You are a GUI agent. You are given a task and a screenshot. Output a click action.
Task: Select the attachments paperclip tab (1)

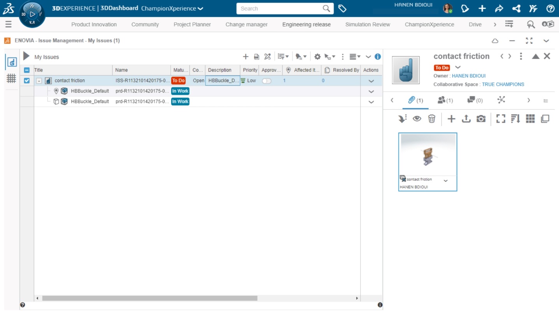coord(415,100)
